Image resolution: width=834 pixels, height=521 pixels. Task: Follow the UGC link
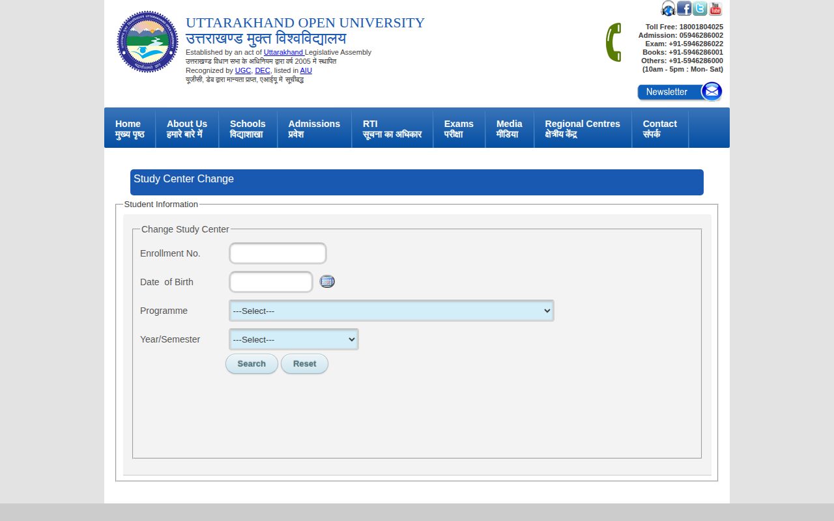[243, 70]
